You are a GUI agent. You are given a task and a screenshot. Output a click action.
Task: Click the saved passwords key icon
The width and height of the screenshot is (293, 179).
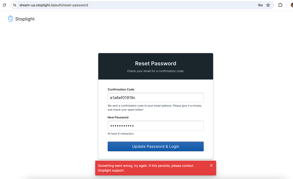click(x=260, y=5)
